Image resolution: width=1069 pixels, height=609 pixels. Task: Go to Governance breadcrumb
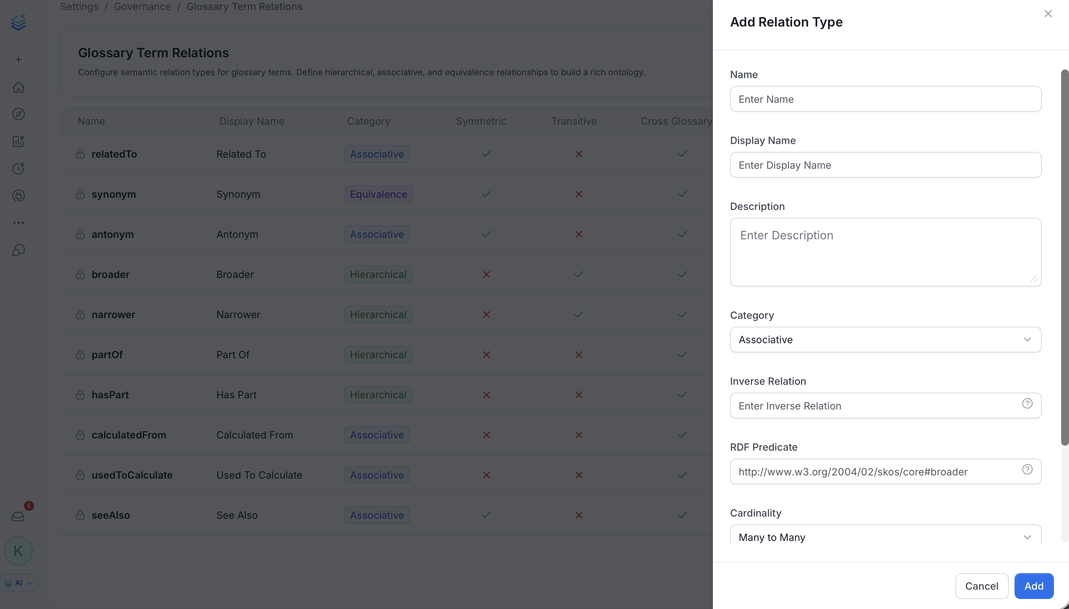click(x=143, y=7)
